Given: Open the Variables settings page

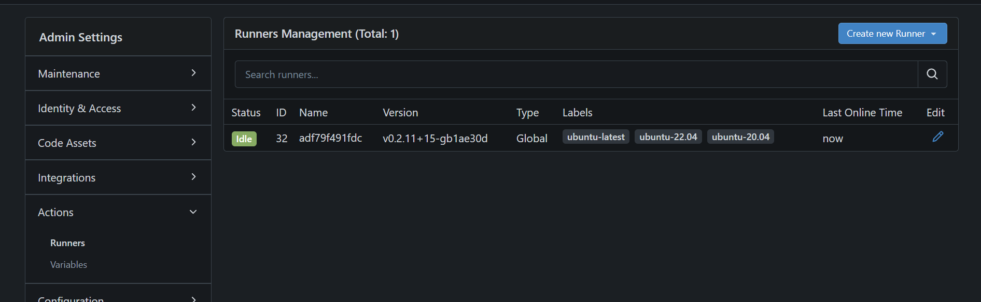Looking at the screenshot, I should (68, 265).
